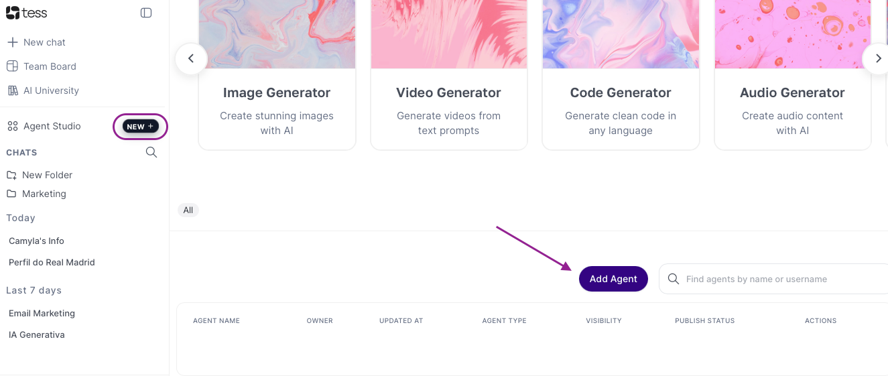Collapse the sidebar panel toggle icon
888x376 pixels.
[x=146, y=13]
